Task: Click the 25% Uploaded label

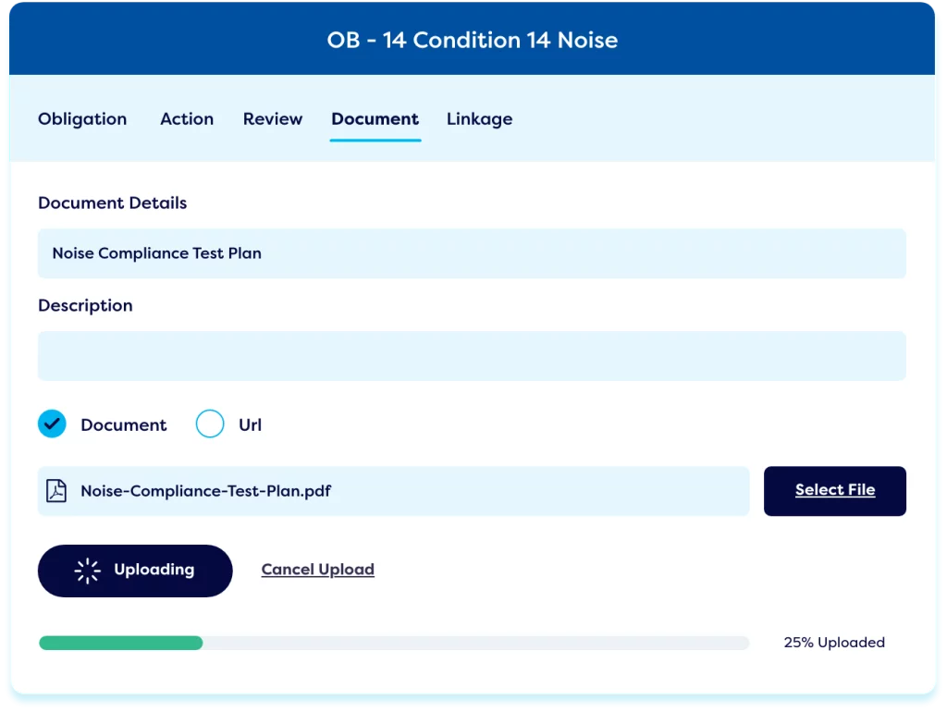Action: pos(834,642)
